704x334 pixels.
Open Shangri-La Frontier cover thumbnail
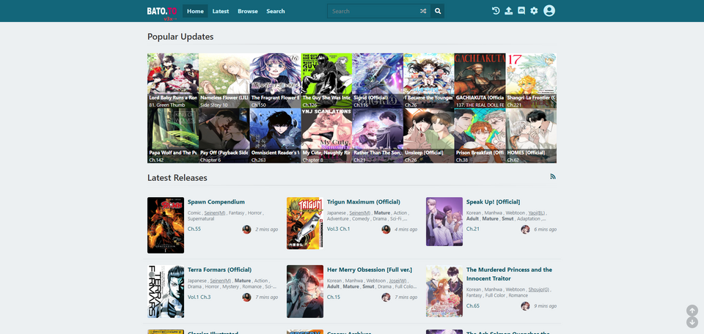(x=531, y=81)
